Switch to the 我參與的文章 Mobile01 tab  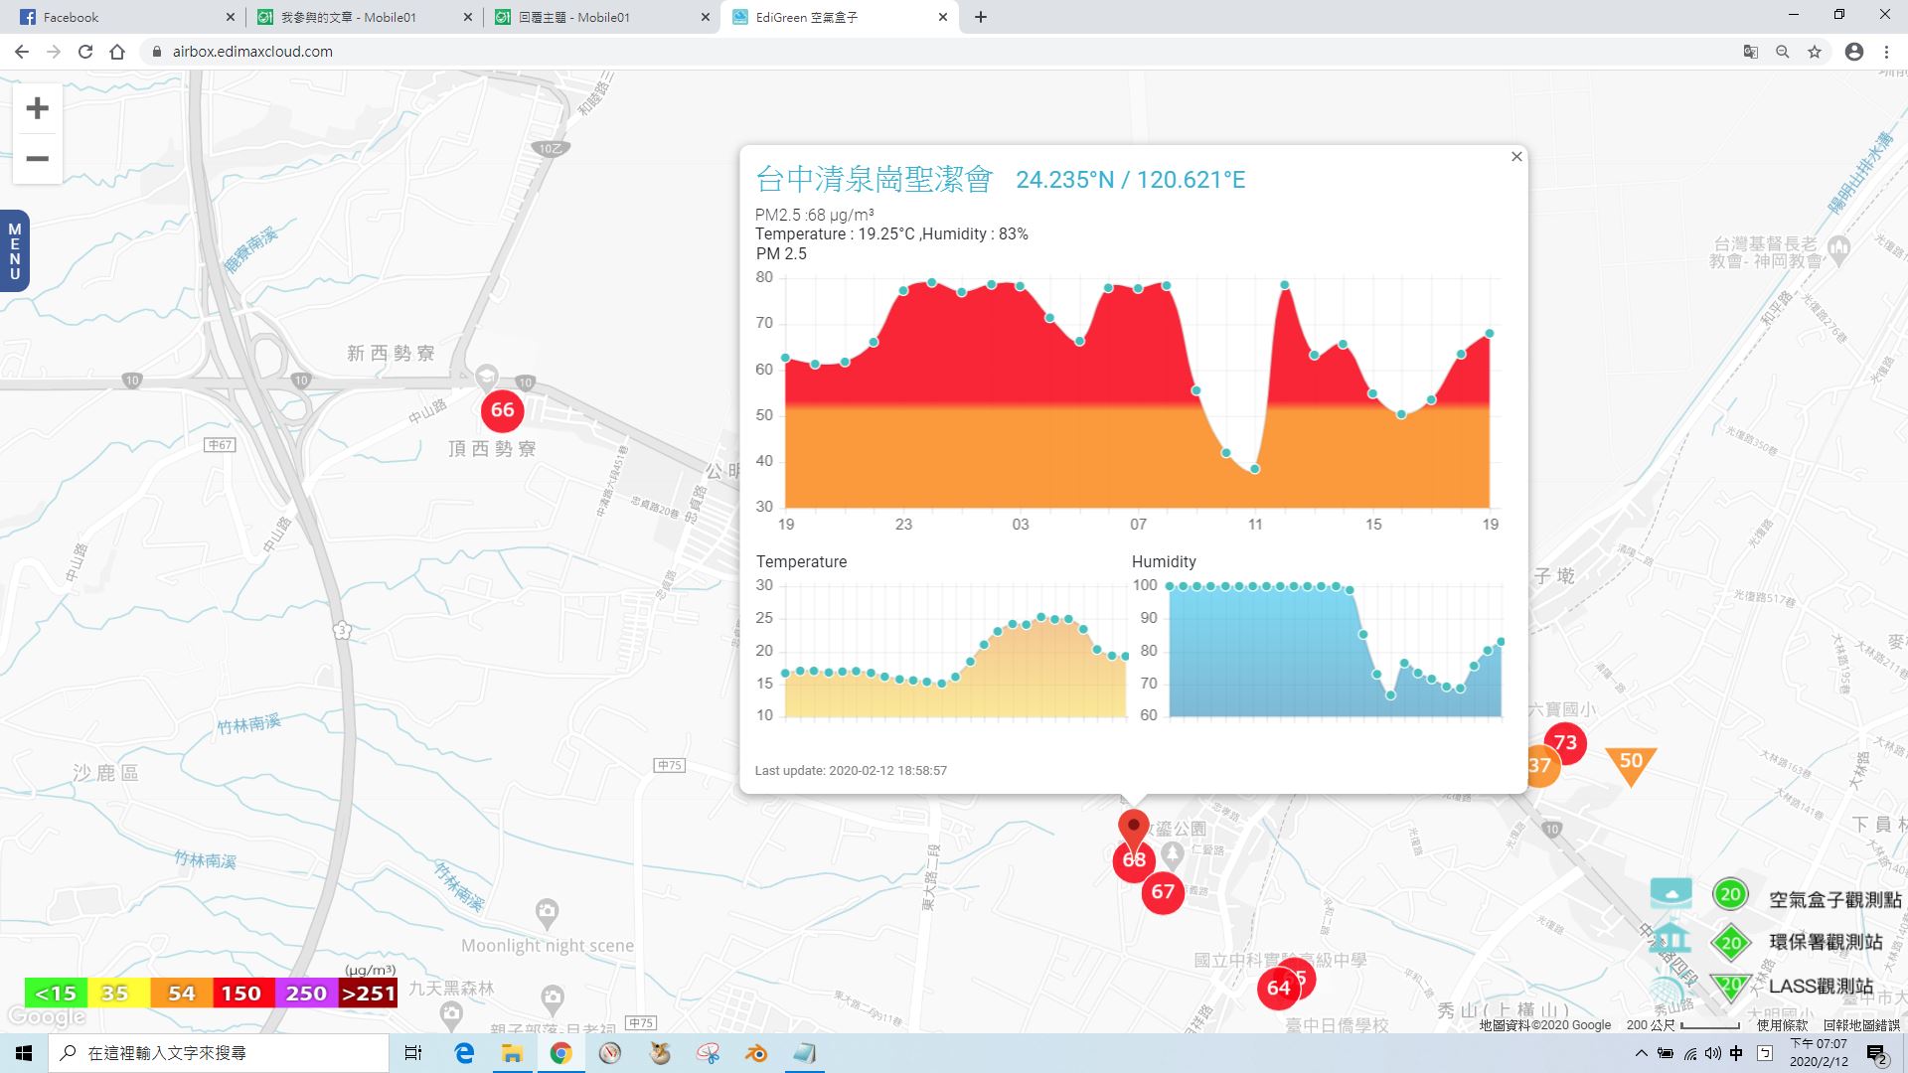[x=363, y=17]
